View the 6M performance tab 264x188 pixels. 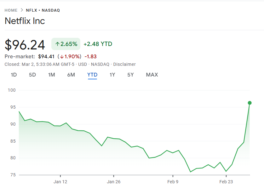click(x=71, y=75)
